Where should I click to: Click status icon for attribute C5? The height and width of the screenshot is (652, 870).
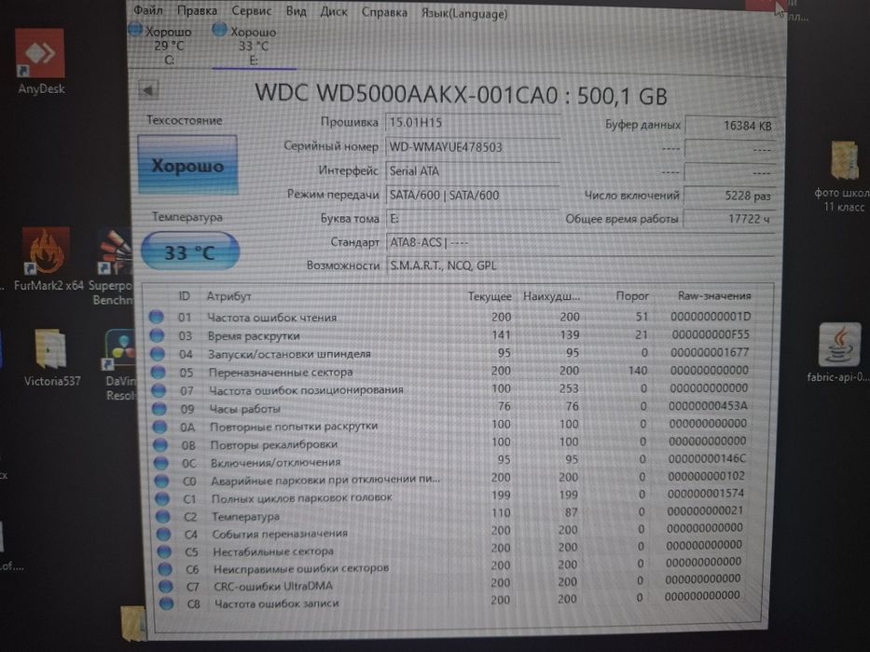tap(164, 551)
